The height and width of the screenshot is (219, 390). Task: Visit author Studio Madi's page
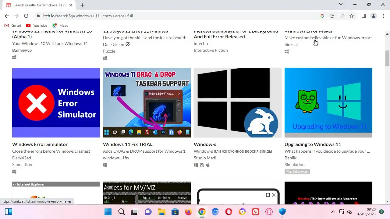coord(206,158)
